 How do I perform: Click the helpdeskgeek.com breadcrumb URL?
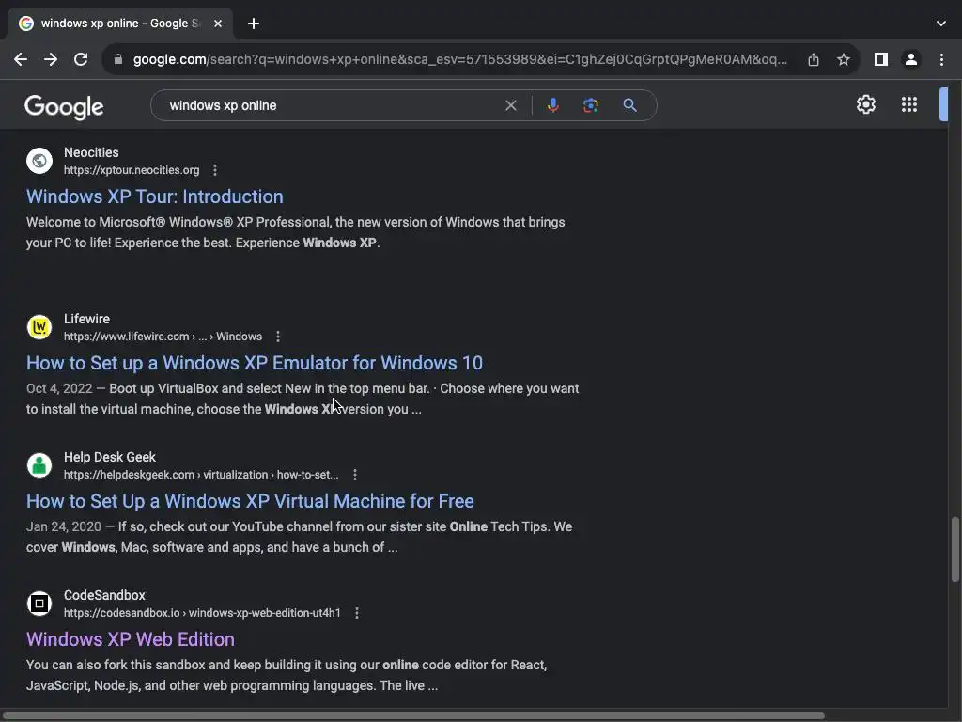(x=201, y=475)
